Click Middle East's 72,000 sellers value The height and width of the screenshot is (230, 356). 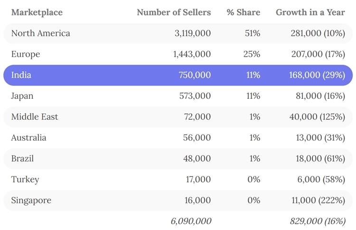[197, 117]
